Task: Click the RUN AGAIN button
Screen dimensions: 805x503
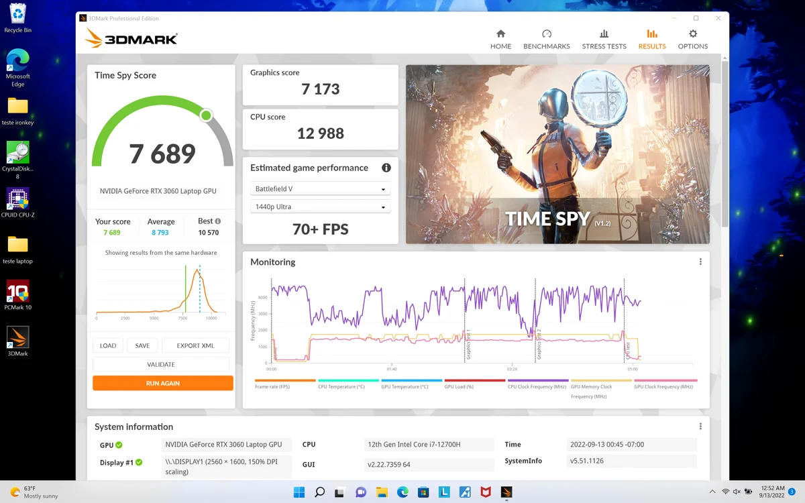Action: tap(163, 383)
